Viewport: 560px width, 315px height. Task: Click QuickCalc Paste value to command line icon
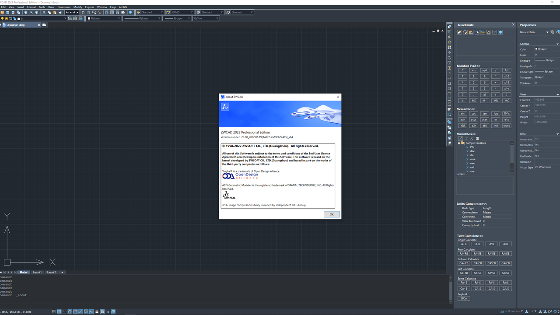tap(471, 32)
